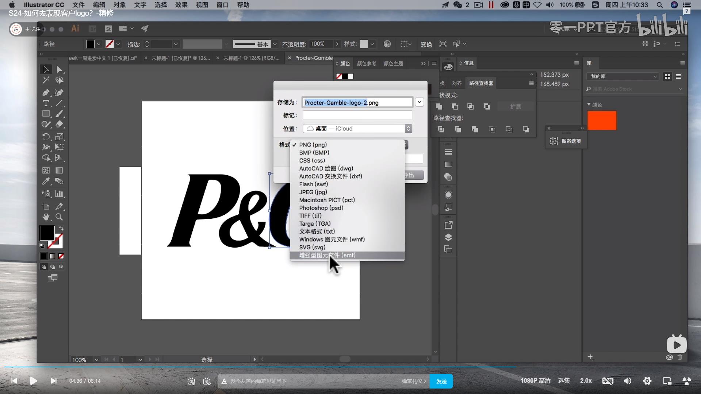Pick the Magic Wand tool
The width and height of the screenshot is (701, 394).
point(46,80)
